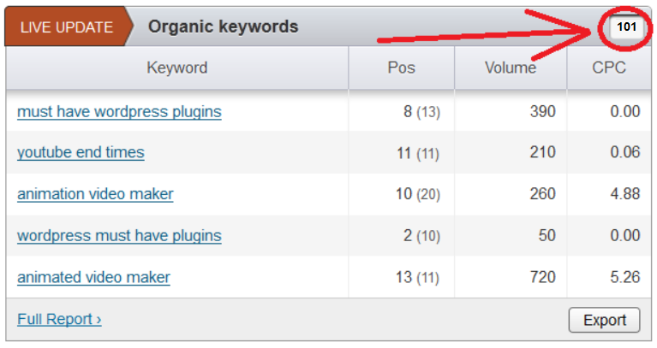Sort by the Keyword column header
Image resolution: width=657 pixels, height=348 pixels.
176,68
